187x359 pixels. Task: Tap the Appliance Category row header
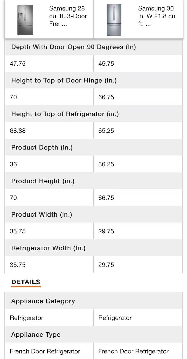[43, 301]
